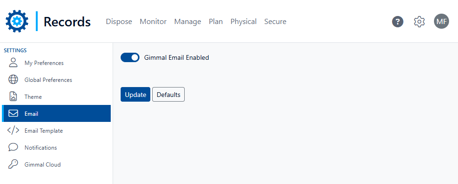458x184 pixels.
Task: Click the Email Template code brackets icon
Action: pos(13,130)
